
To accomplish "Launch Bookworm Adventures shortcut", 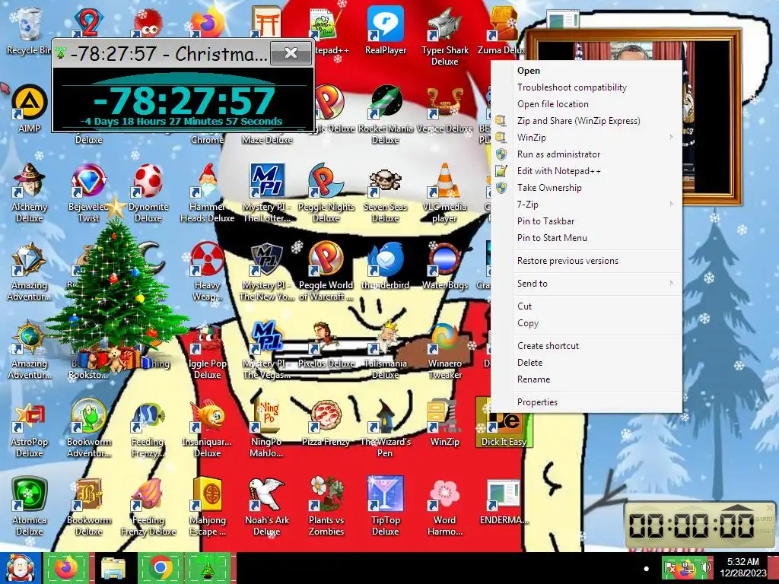I will tap(88, 428).
